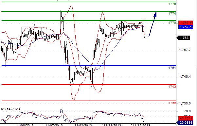Screen dimensions: 197x126
Task: Click the red 1736 support level label
Action: point(172,103)
